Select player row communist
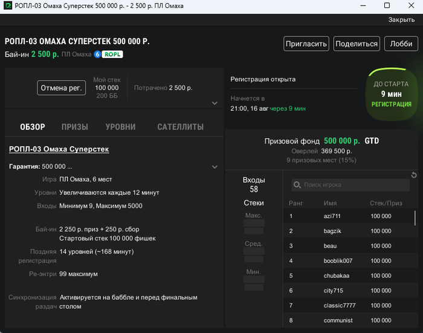Viewport: 423px width, 333px height. [350, 320]
